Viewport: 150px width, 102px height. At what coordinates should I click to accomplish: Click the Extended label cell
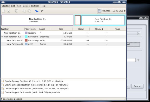click(44, 37)
